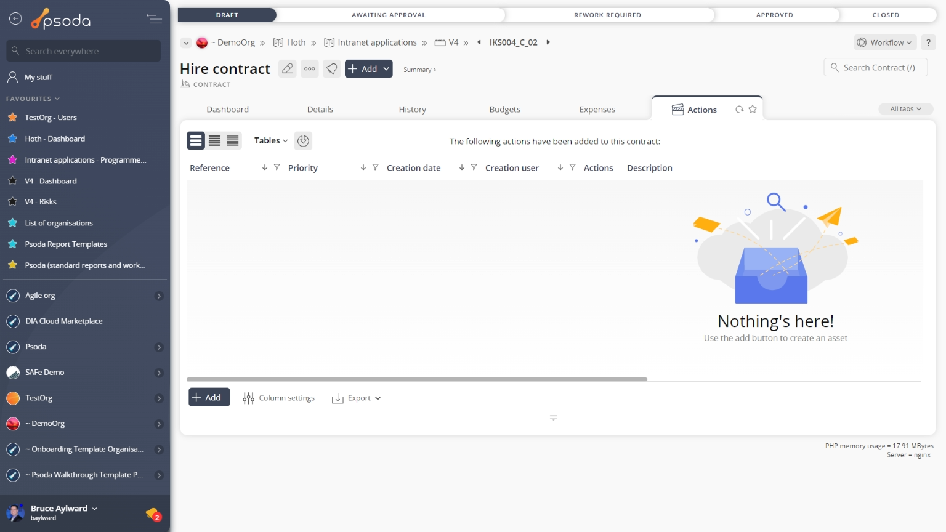Image resolution: width=946 pixels, height=532 pixels.
Task: Click the back arrow icon beside Psoda logo
Action: (x=15, y=19)
